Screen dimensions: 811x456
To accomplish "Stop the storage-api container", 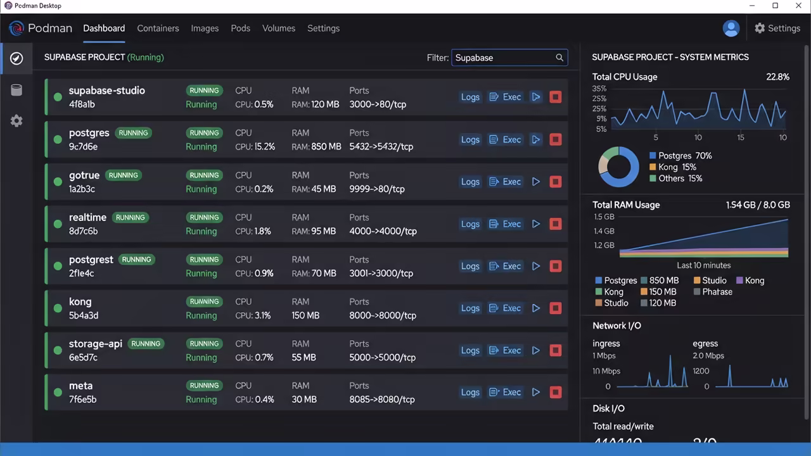I will click(x=556, y=350).
